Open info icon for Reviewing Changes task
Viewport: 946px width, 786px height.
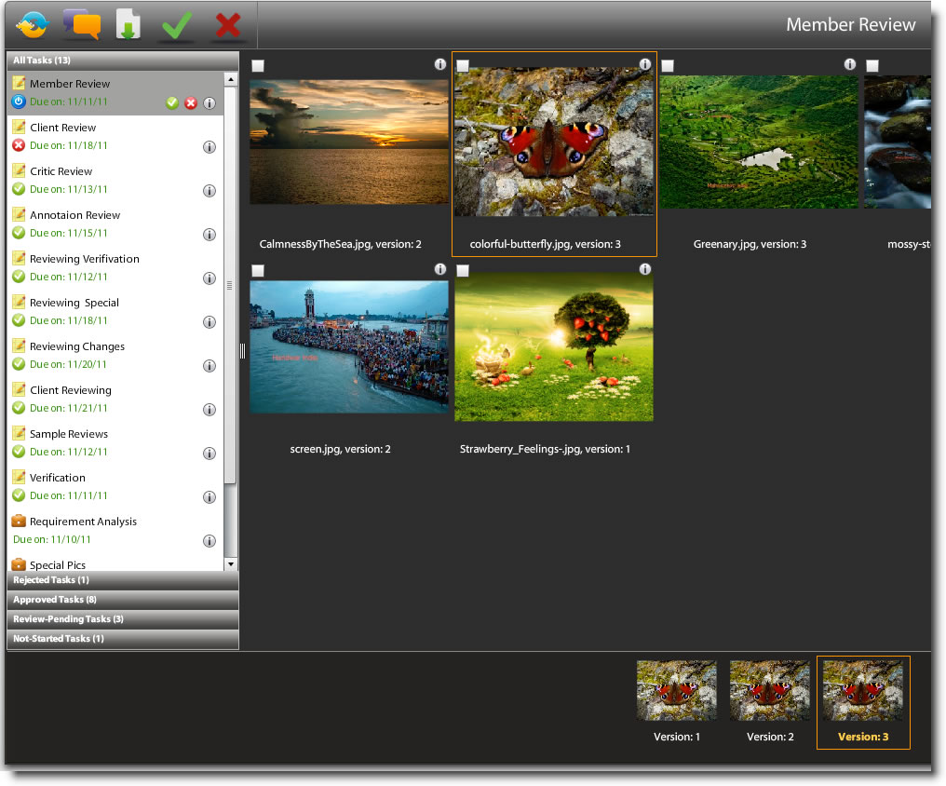pos(209,366)
